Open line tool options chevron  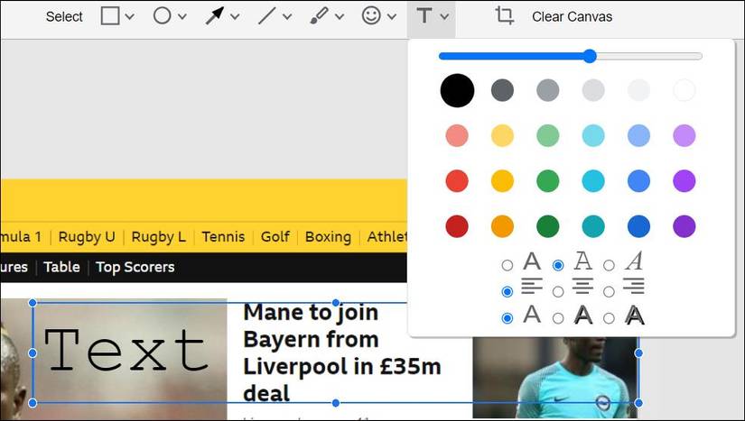point(287,16)
